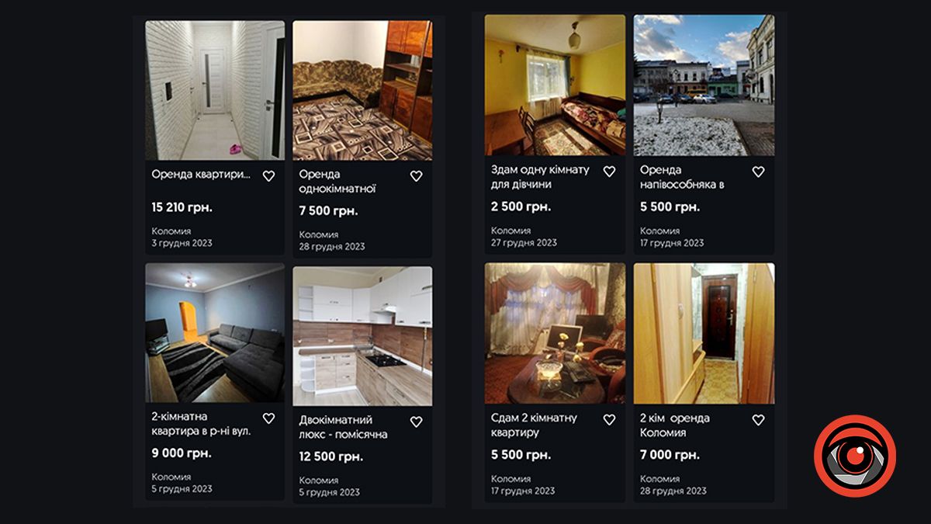Image resolution: width=931 pixels, height=524 pixels.
Task: Open the patterned carpet room photo
Action: (x=362, y=90)
